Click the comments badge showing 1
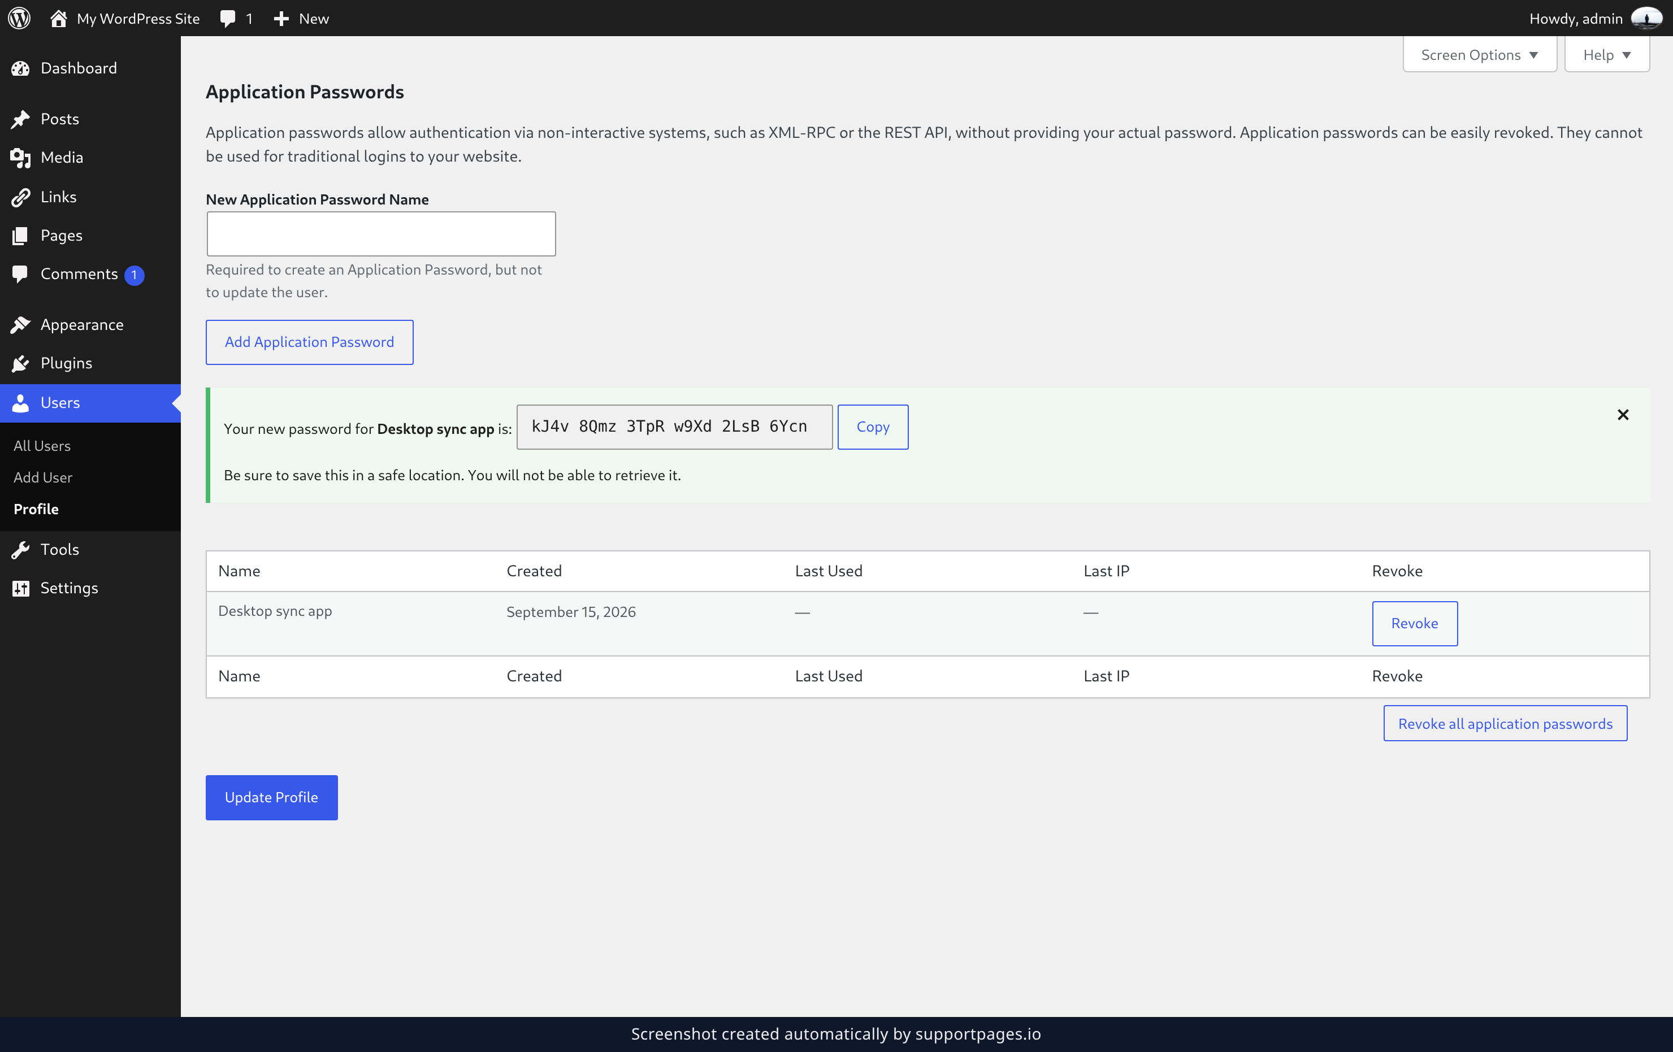Viewport: 1673px width, 1052px height. (x=134, y=275)
